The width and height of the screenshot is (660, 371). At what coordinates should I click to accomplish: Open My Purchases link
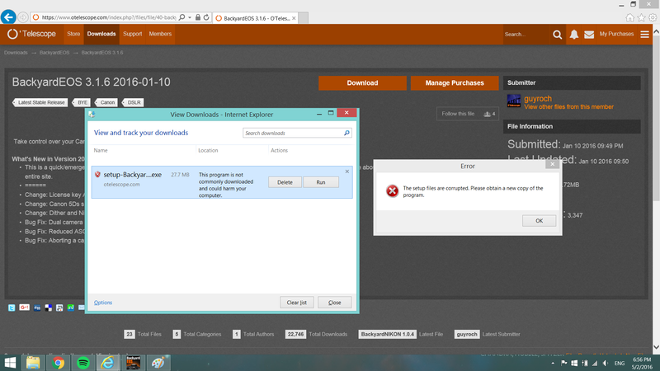click(616, 34)
